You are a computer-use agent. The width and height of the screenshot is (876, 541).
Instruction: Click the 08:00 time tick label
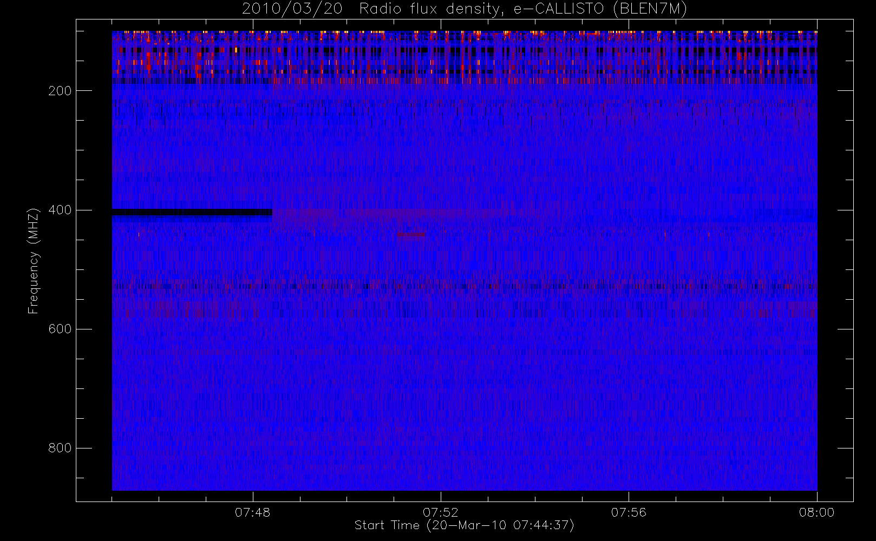[x=816, y=512]
